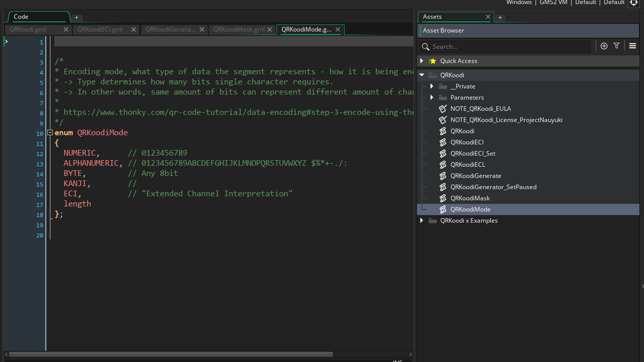The image size is (644, 362).
Task: Open the asset browser hamburger menu
Action: 632,46
